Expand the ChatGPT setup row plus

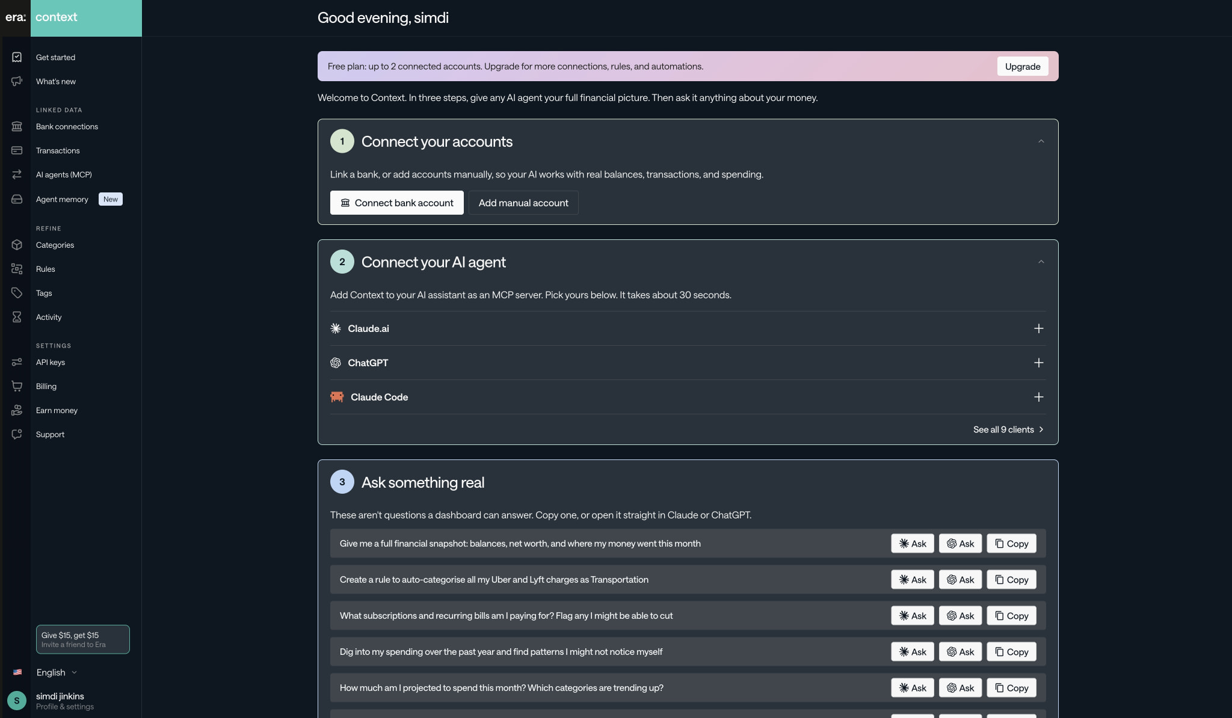pos(1038,363)
